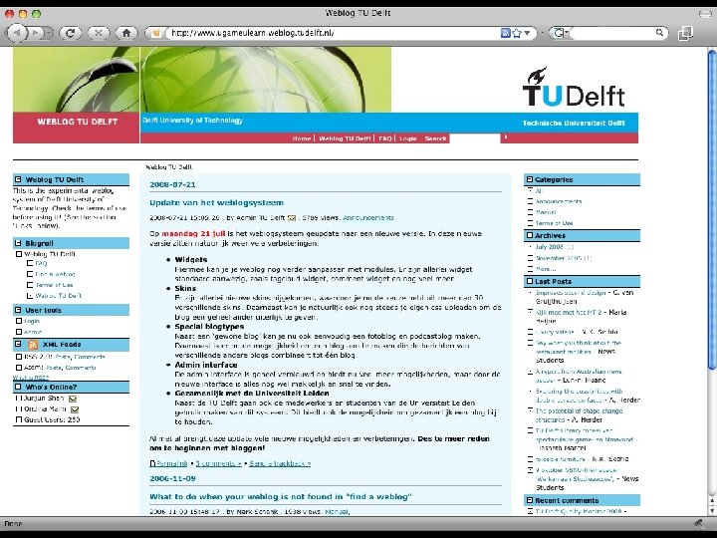The height and width of the screenshot is (538, 717).
Task: Open the November 2006 archive link
Action: click(x=559, y=258)
